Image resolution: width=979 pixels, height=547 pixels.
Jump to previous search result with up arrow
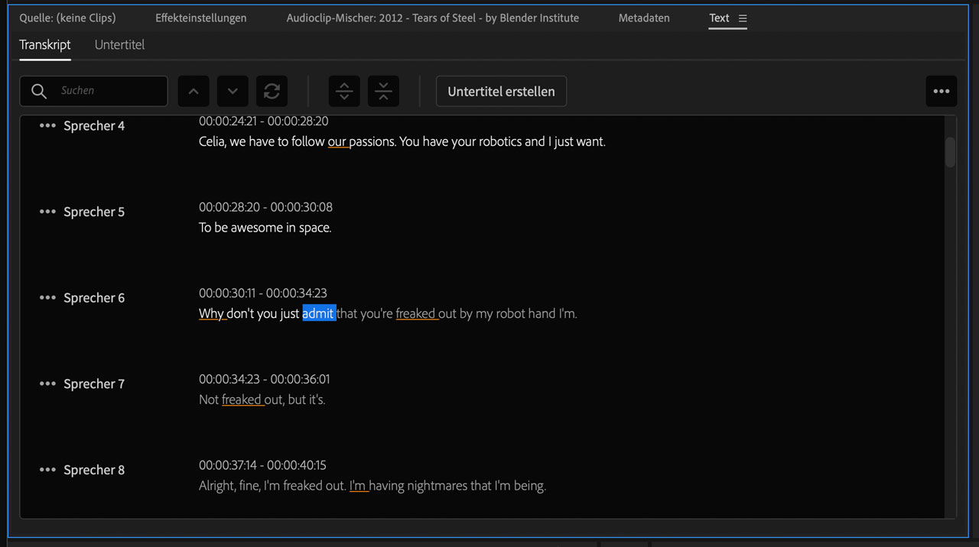point(193,91)
